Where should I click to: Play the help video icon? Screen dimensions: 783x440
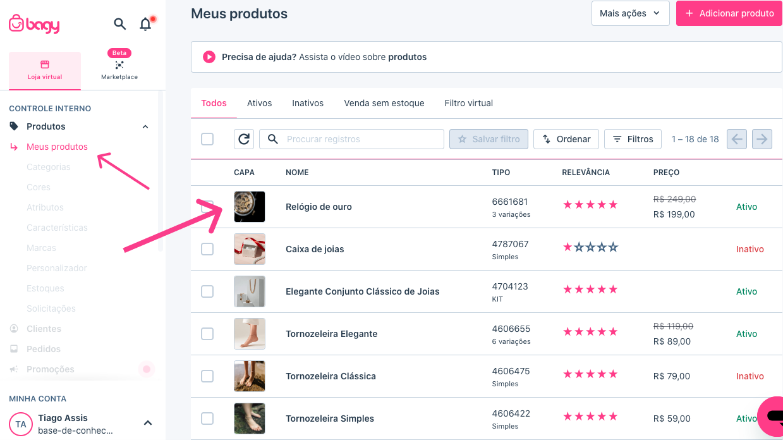[209, 57]
